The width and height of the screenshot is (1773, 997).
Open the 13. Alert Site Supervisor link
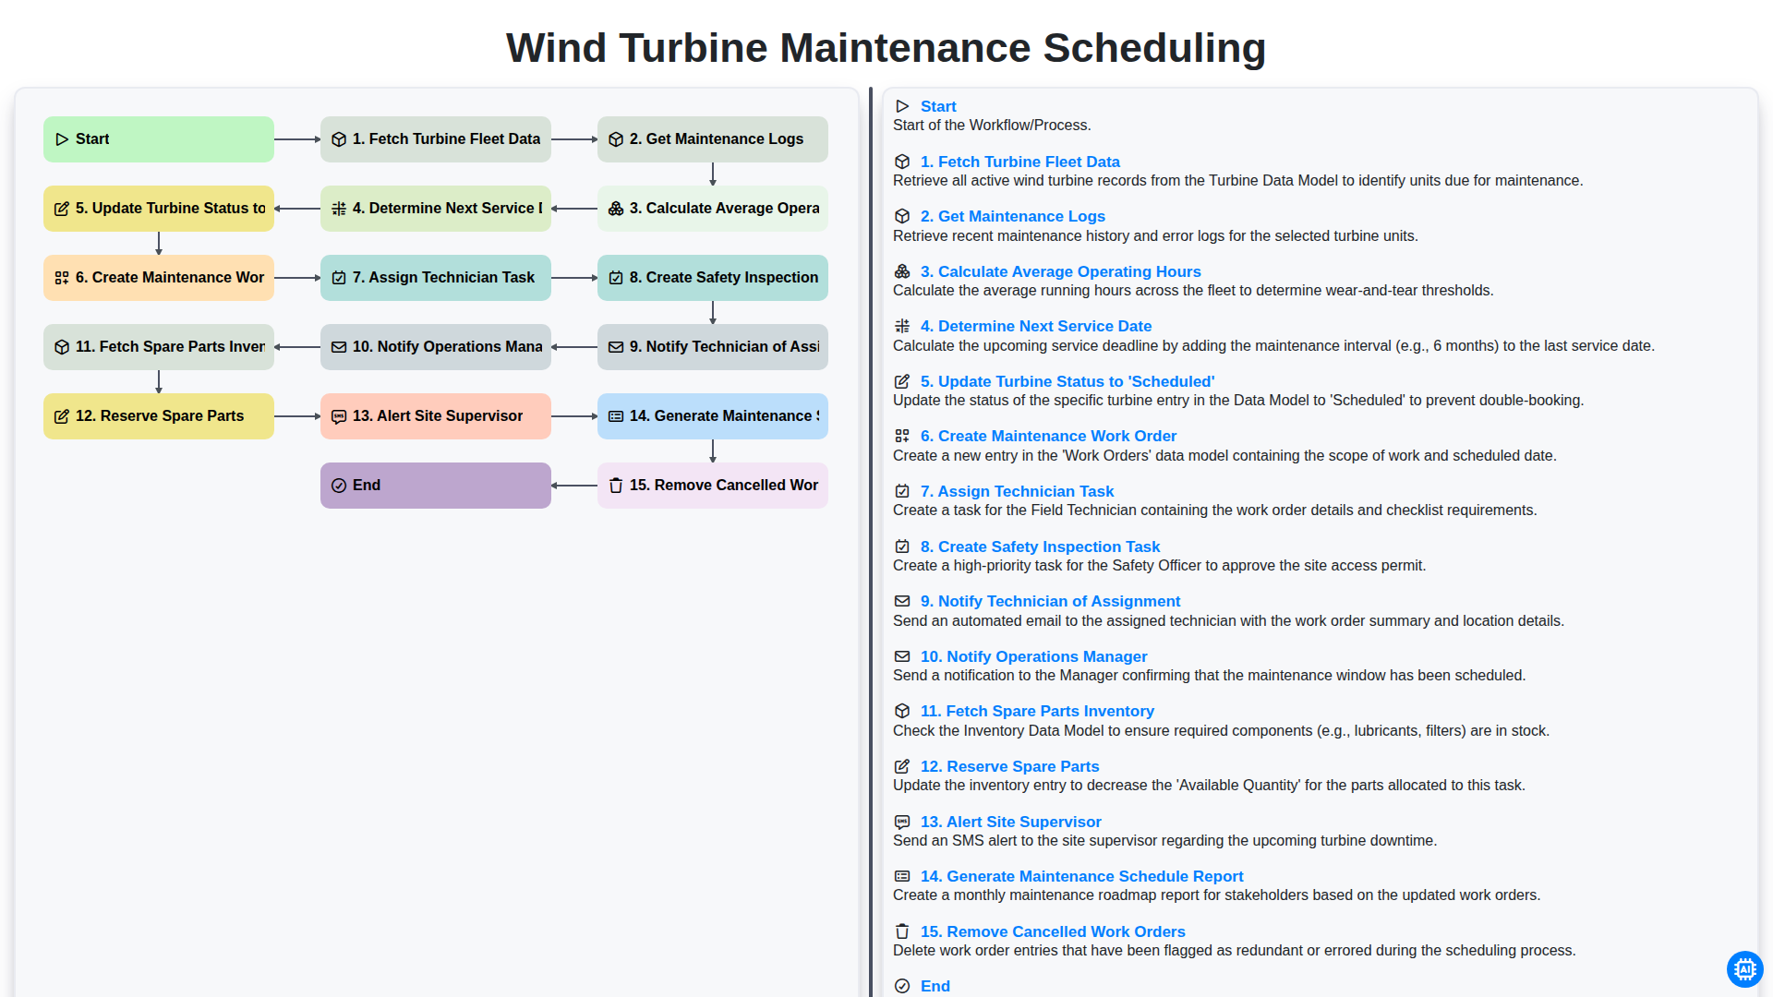pos(1011,822)
